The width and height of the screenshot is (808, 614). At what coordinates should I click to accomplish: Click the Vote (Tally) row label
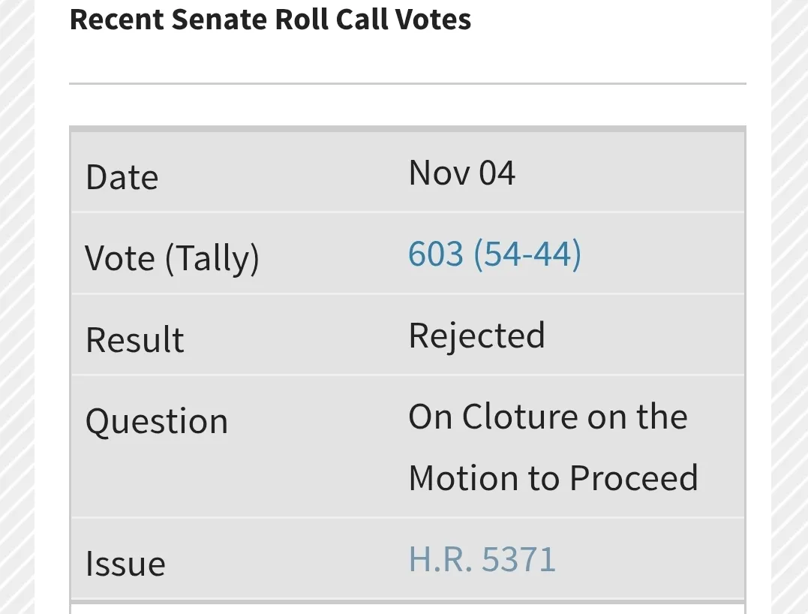[x=172, y=258]
